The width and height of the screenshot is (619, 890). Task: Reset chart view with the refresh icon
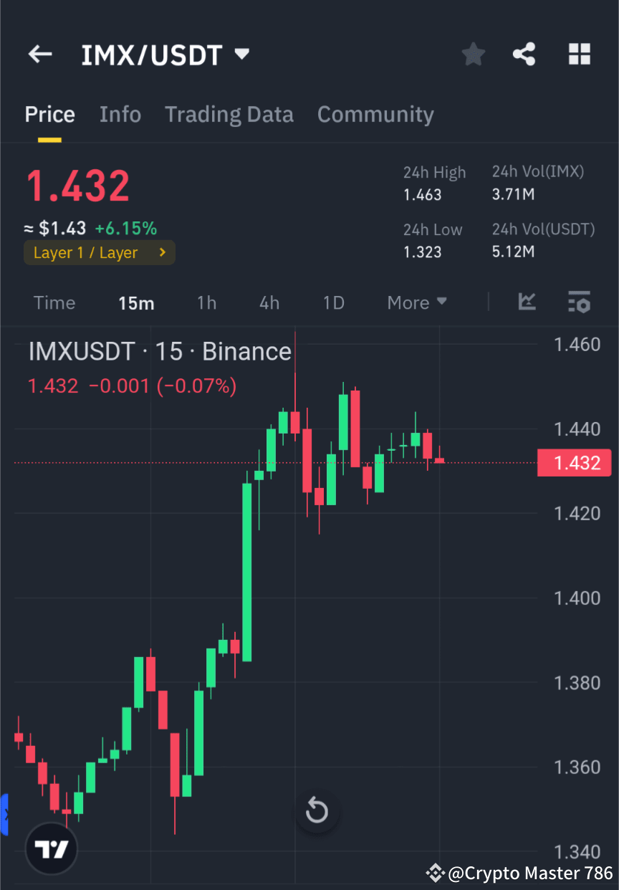317,811
